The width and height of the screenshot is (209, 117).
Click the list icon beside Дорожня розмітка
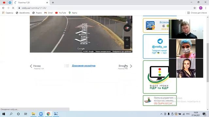pos(67,66)
